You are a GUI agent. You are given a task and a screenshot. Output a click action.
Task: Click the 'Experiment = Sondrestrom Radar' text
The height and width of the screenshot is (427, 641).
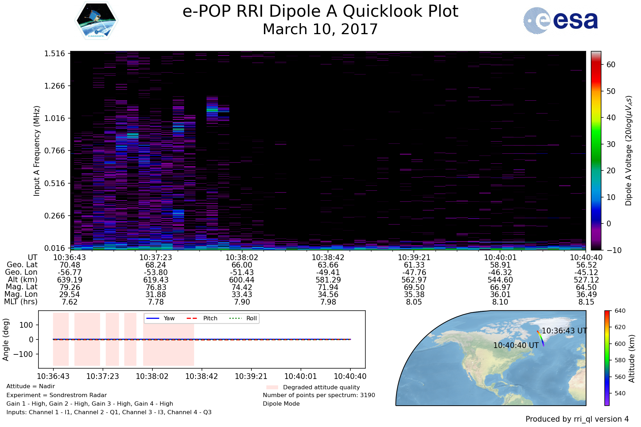pyautogui.click(x=57, y=395)
